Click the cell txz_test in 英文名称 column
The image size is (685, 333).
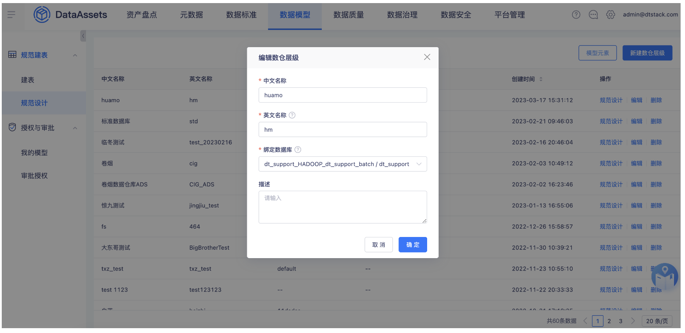click(x=200, y=269)
